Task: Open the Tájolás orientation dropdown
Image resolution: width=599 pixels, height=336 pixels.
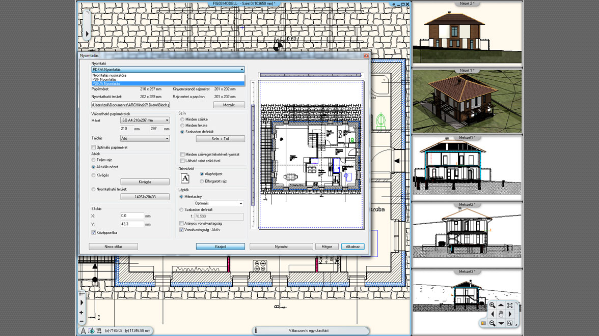Action: pyautogui.click(x=145, y=138)
